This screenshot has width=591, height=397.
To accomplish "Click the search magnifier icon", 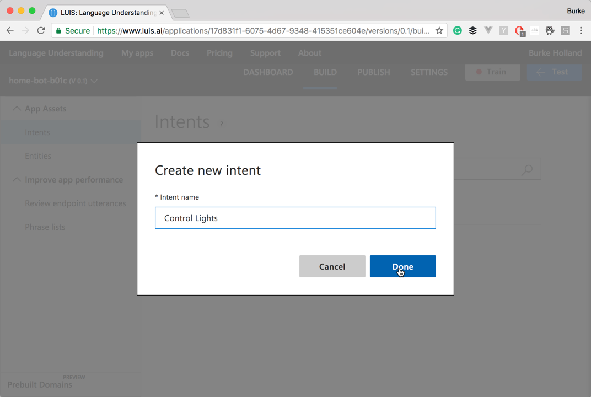I will pos(527,170).
